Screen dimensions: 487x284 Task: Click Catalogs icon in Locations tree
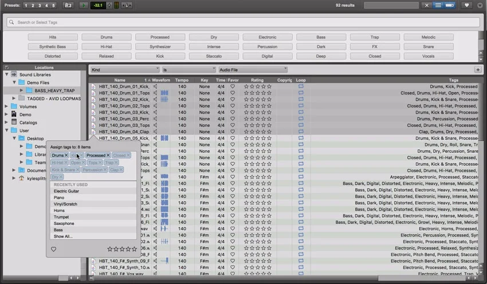[x=14, y=123]
